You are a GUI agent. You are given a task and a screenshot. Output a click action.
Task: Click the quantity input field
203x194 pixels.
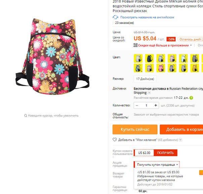pos(146,106)
